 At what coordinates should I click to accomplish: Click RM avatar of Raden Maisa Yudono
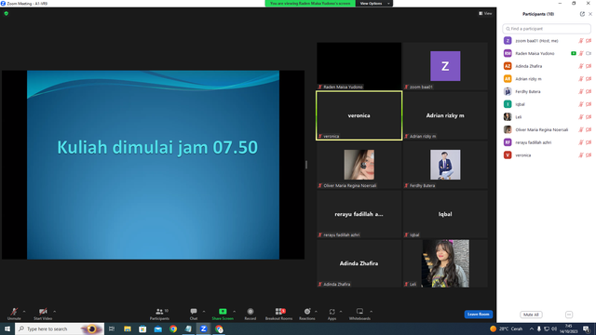[508, 54]
